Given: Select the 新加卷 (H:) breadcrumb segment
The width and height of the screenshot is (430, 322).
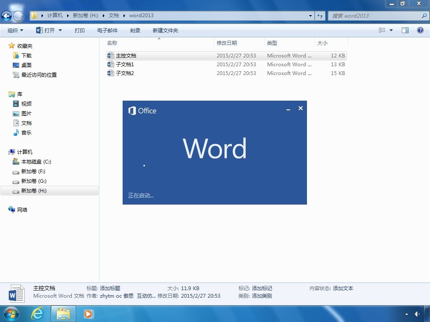Looking at the screenshot, I should 86,16.
